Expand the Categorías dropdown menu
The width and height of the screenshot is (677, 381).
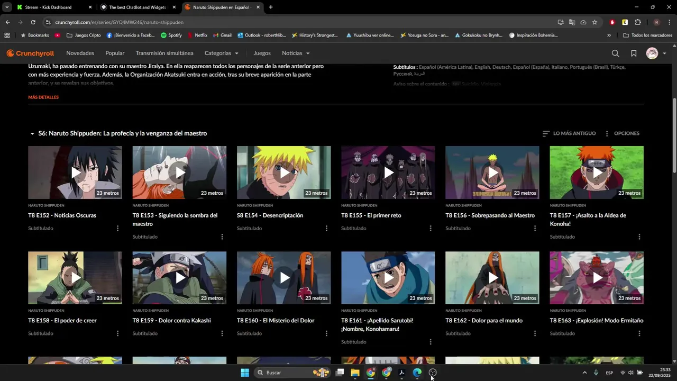click(221, 53)
